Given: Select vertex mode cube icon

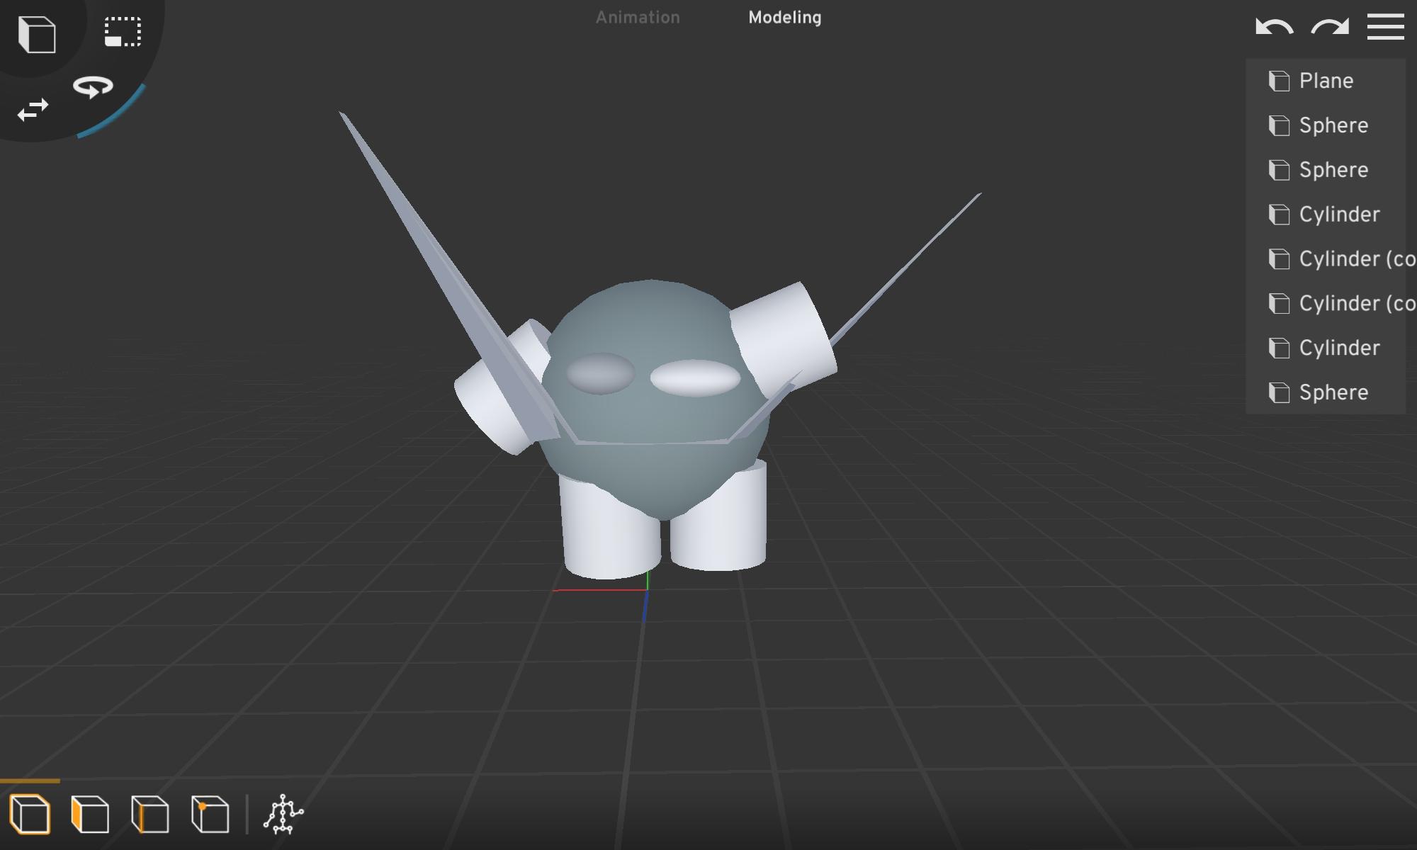Looking at the screenshot, I should (x=210, y=814).
